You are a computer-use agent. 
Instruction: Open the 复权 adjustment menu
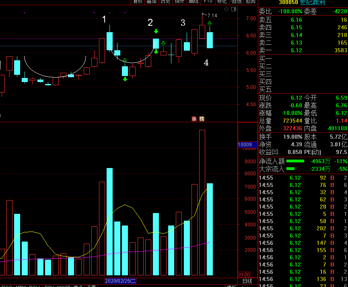(x=138, y=2)
